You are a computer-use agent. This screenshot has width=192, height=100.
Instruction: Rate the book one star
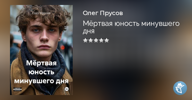85,40
